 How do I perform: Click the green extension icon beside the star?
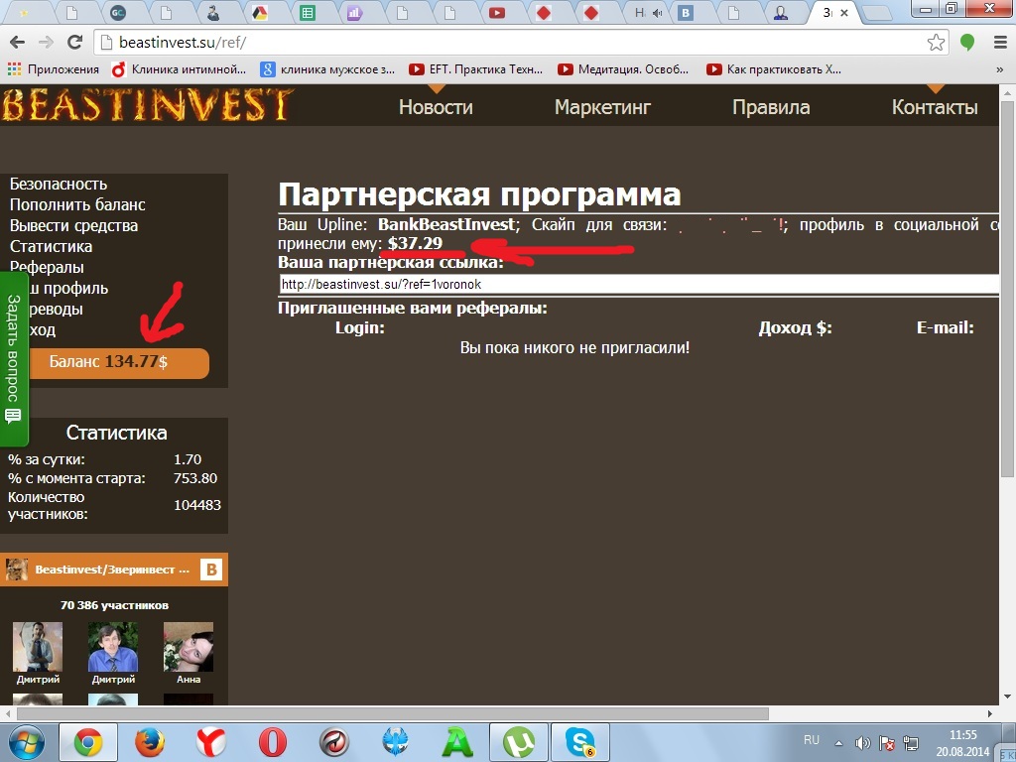967,43
